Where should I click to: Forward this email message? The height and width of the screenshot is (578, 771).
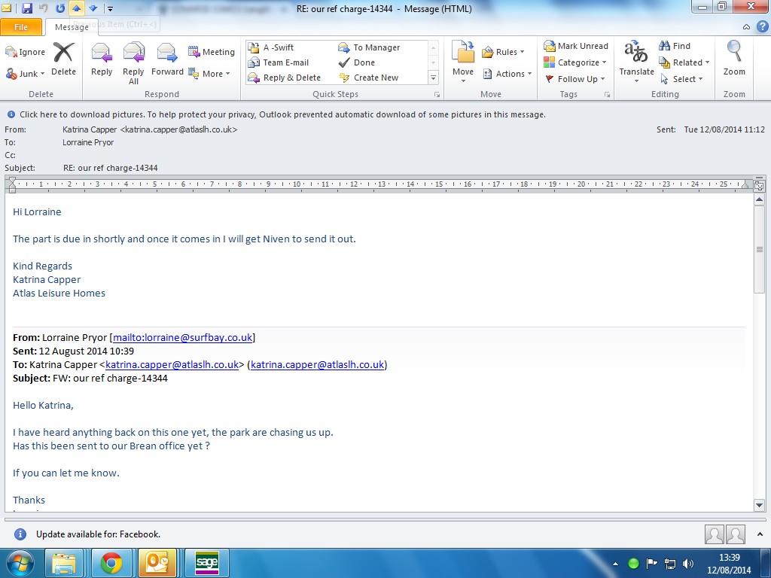click(x=167, y=59)
